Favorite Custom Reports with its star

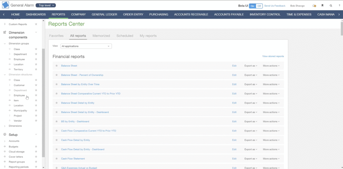[x=36, y=24]
